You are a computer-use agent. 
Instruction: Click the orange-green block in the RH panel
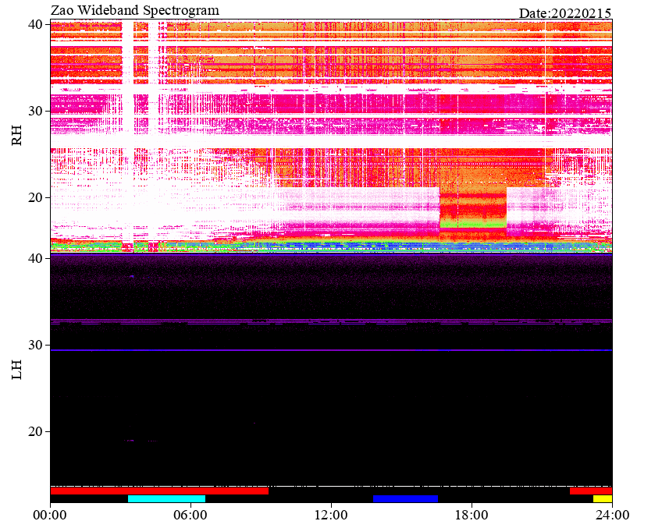[x=473, y=210]
